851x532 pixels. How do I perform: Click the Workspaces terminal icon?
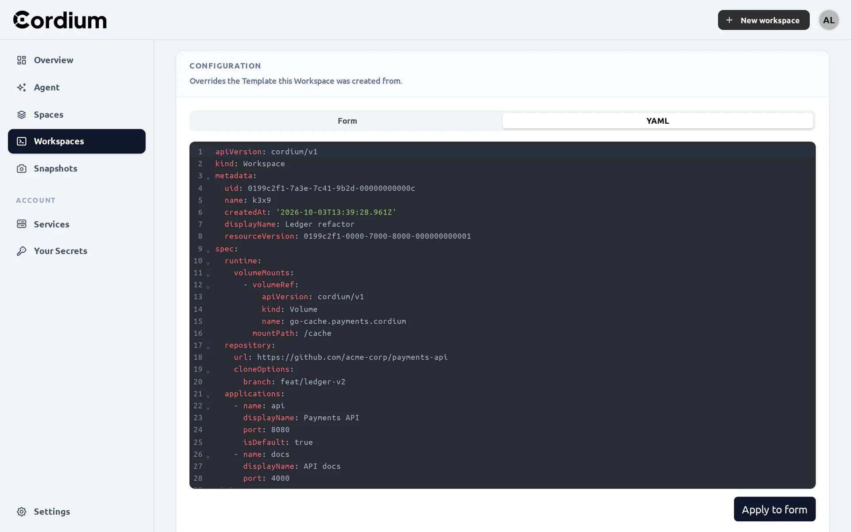tap(22, 141)
